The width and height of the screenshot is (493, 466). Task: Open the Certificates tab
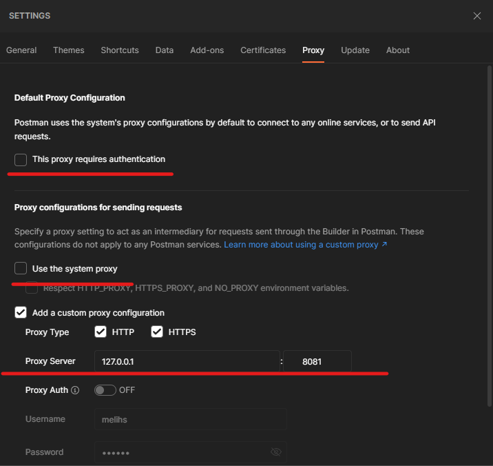pos(263,50)
